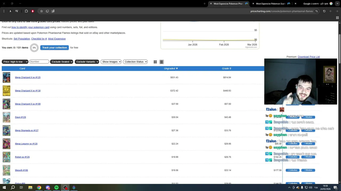The image size is (341, 191).
Task: Open the Exclude Sealed dropdown
Action: (x=62, y=62)
